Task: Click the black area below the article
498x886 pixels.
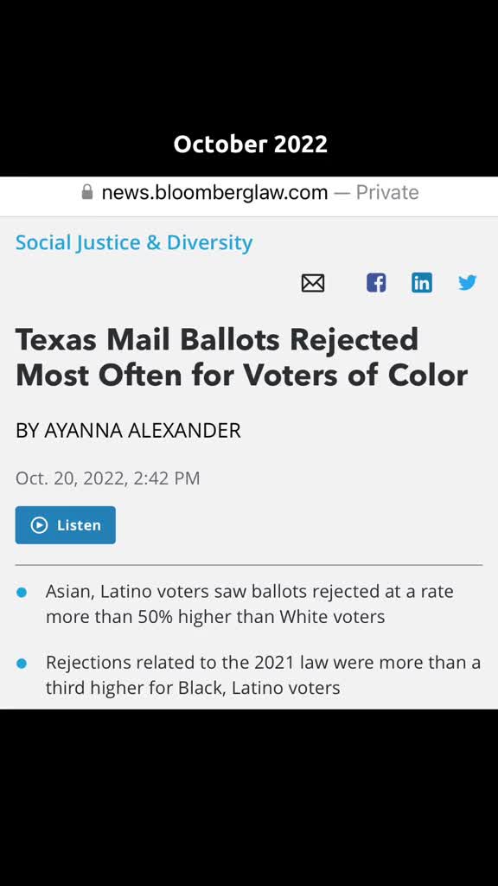Action: [x=249, y=796]
